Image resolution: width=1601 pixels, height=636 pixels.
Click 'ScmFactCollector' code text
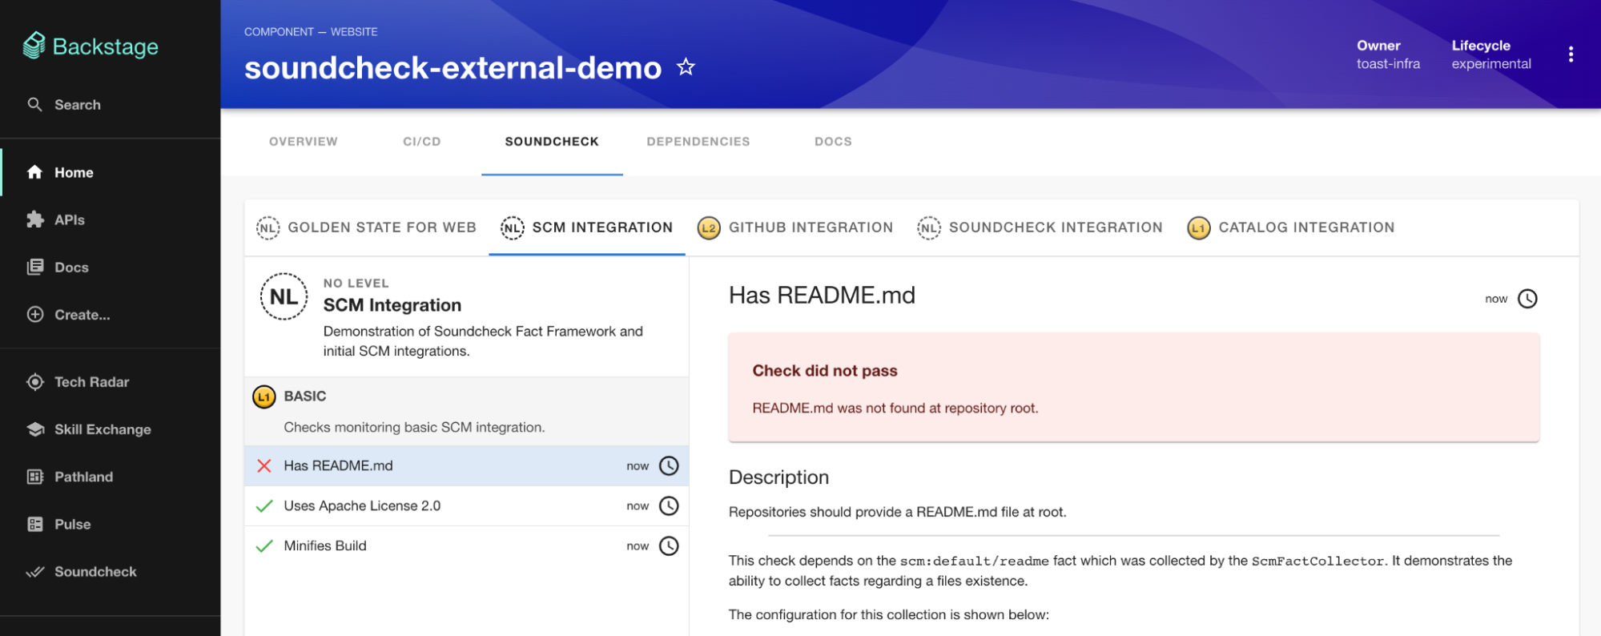point(1318,562)
